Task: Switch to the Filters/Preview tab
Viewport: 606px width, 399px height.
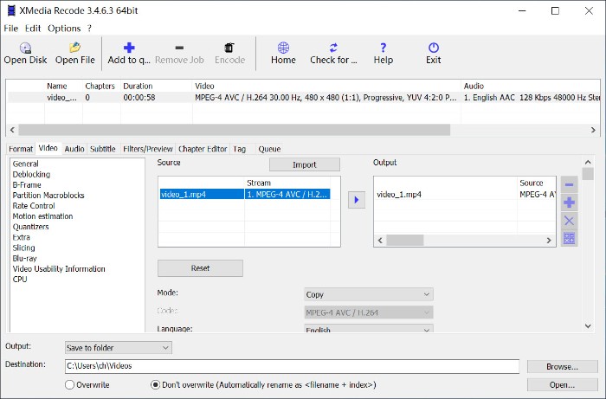Action: tap(148, 149)
